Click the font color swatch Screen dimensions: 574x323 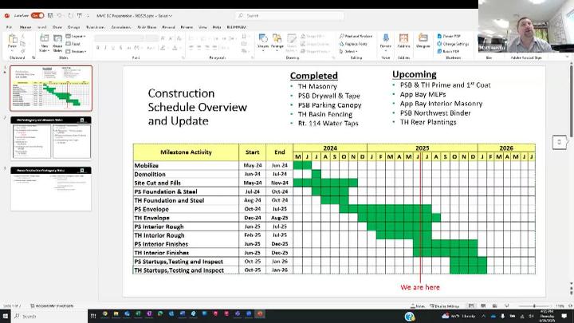coord(175,48)
